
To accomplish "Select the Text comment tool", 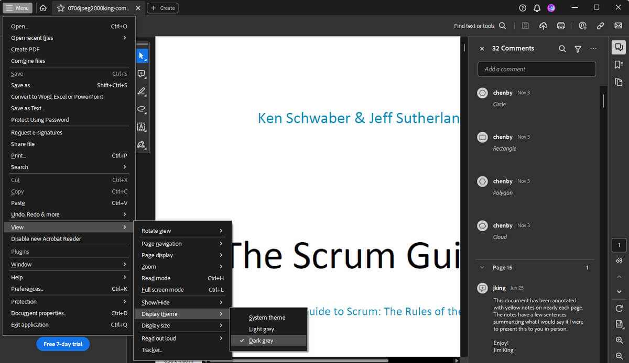I will coord(142,127).
